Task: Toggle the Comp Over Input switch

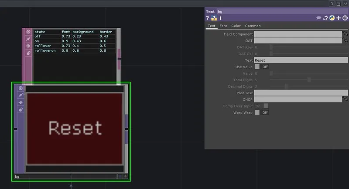Action: pyautogui.click(x=266, y=106)
